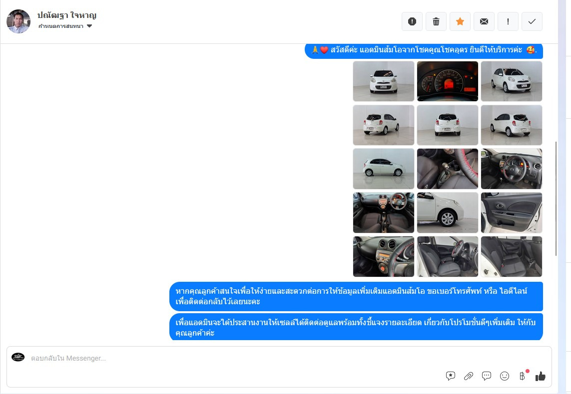
Task: Click the chat area vertical scrollbar
Action: tap(556, 199)
